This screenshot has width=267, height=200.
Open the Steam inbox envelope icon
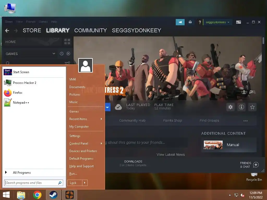pyautogui.click(x=190, y=22)
